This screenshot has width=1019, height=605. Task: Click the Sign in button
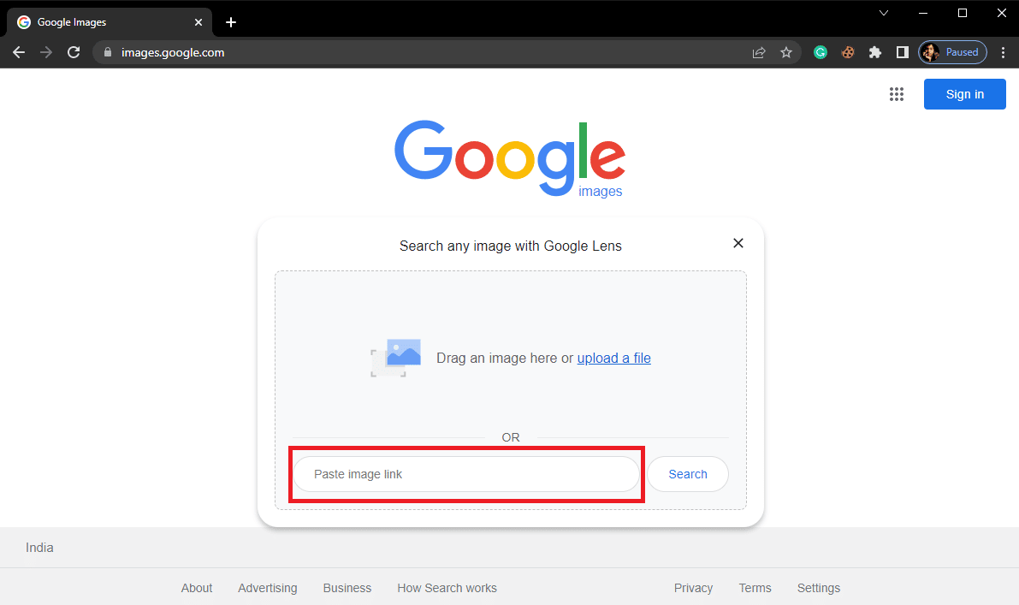tap(965, 94)
